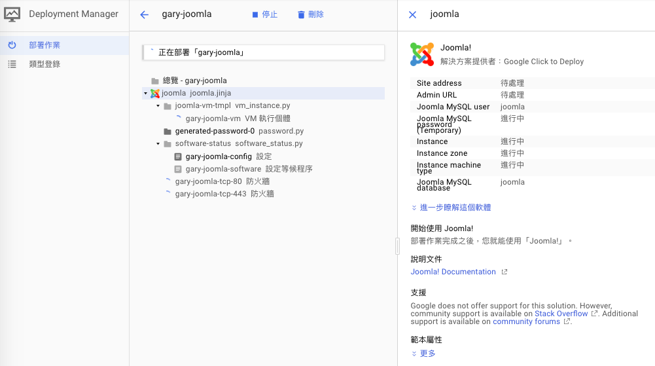Click the folder icon of generated-password-0
This screenshot has width=655, height=366.
click(x=168, y=131)
